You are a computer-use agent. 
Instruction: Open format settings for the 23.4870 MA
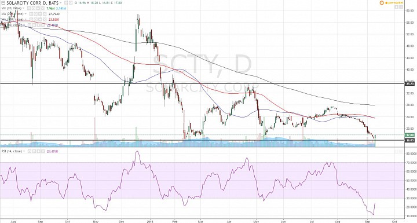point(34,25)
